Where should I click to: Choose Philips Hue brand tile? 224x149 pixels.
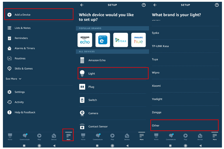[138, 40]
